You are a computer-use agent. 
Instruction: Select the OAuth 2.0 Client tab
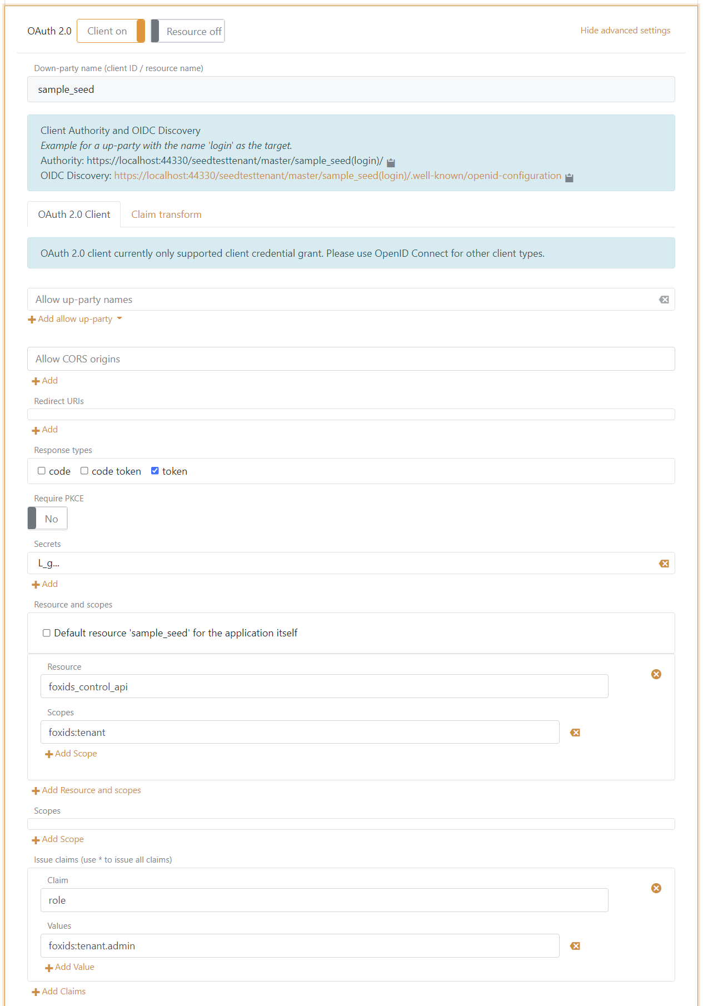[73, 214]
